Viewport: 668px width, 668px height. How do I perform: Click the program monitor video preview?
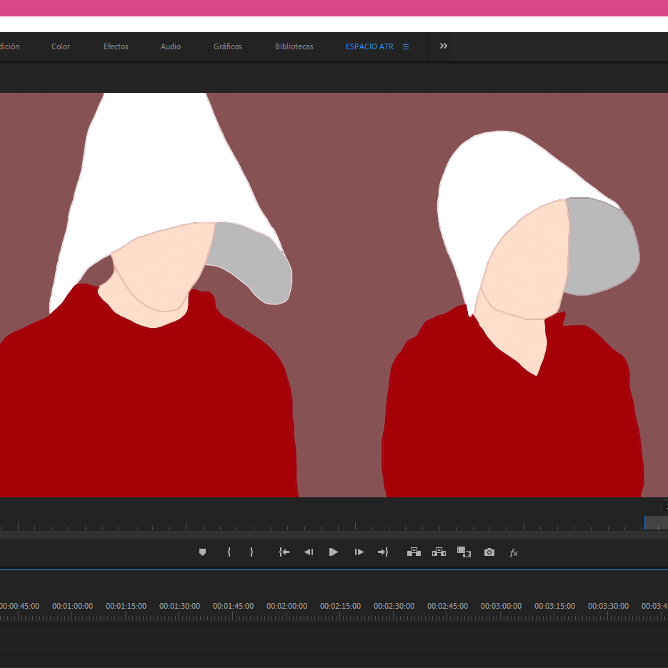[x=334, y=295]
